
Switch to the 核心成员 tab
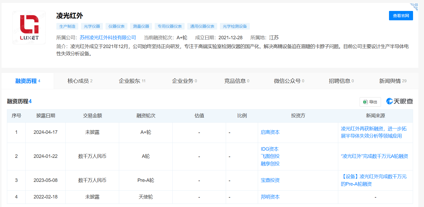(80, 81)
